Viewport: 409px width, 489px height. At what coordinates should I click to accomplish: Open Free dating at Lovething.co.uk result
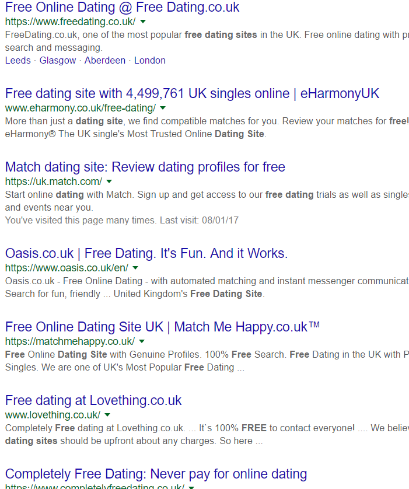pyautogui.click(x=93, y=400)
